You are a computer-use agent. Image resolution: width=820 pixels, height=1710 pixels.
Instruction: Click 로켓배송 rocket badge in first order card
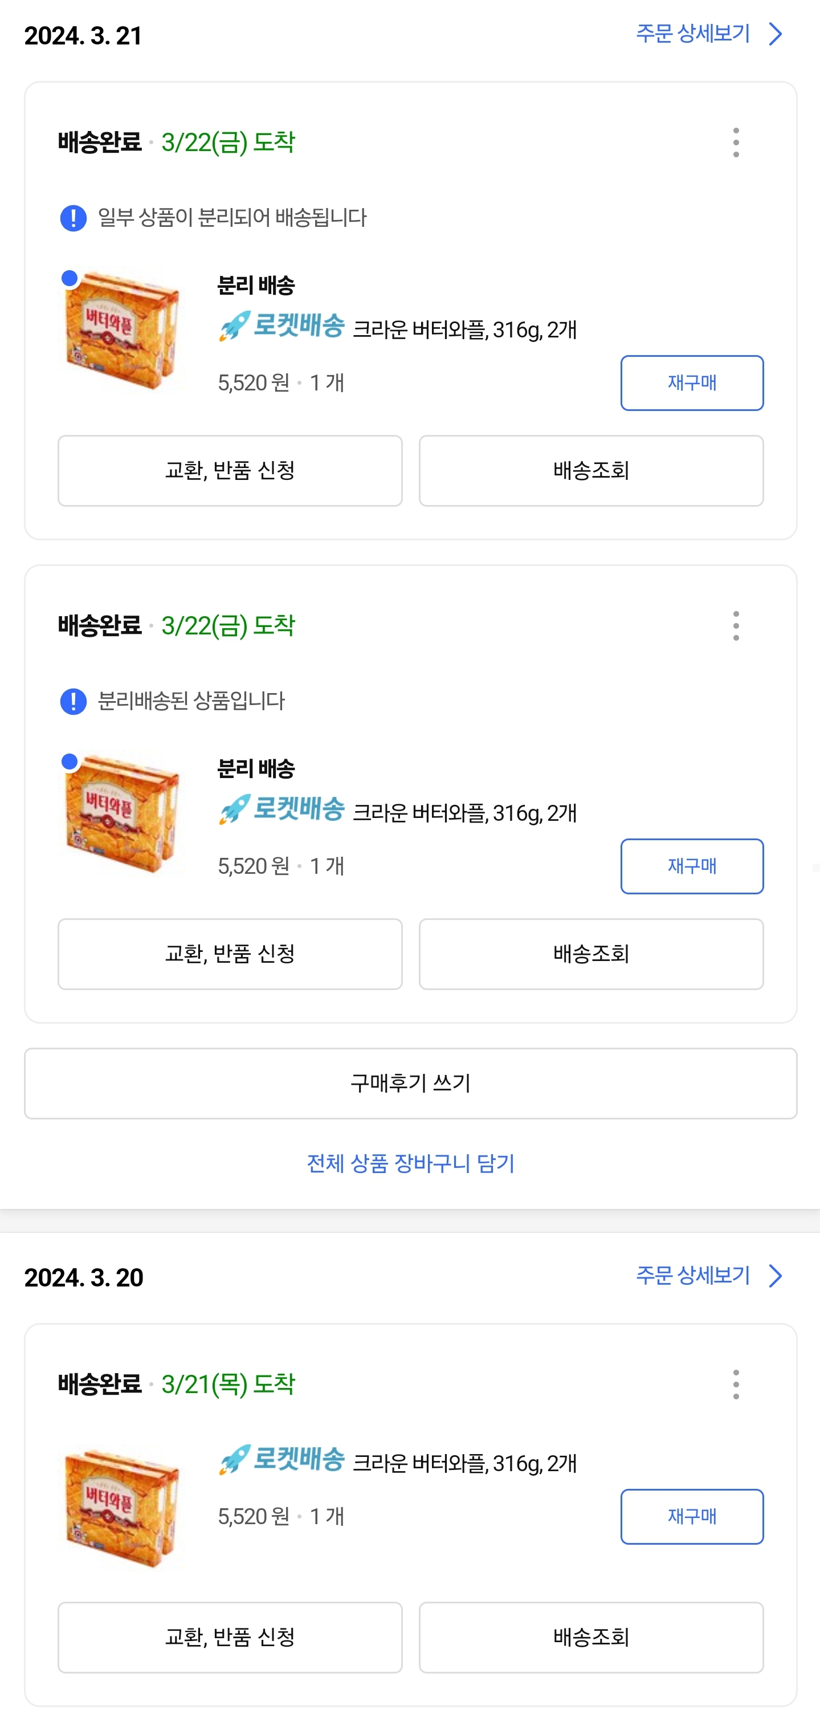[282, 327]
